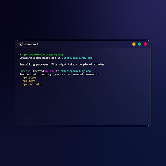The height and width of the screenshot is (166, 166).
Task: Click the 'npx create-react-app my-app' command line
Action: click(43, 55)
